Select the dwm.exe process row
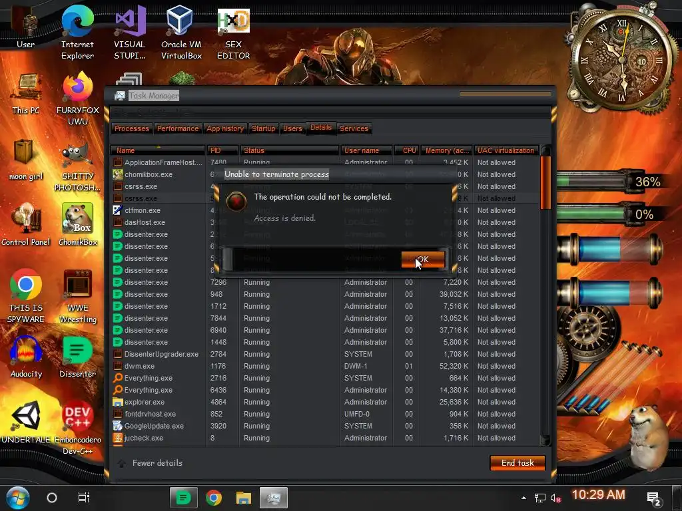Image resolution: width=682 pixels, height=511 pixels. point(325,367)
